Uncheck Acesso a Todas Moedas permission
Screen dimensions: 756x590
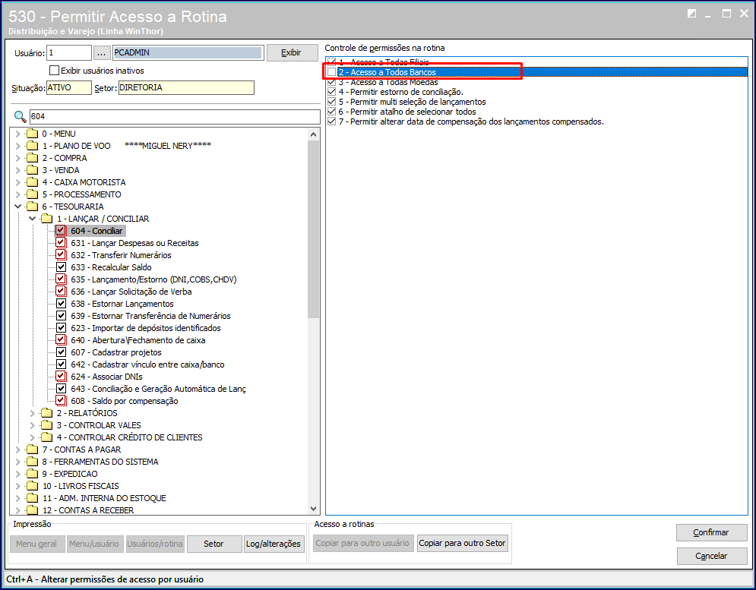pyautogui.click(x=332, y=82)
